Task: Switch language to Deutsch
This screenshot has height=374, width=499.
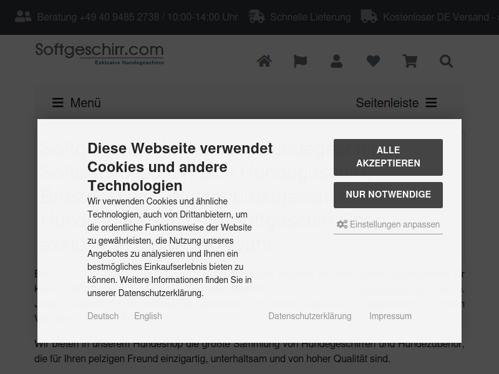Action: click(103, 316)
